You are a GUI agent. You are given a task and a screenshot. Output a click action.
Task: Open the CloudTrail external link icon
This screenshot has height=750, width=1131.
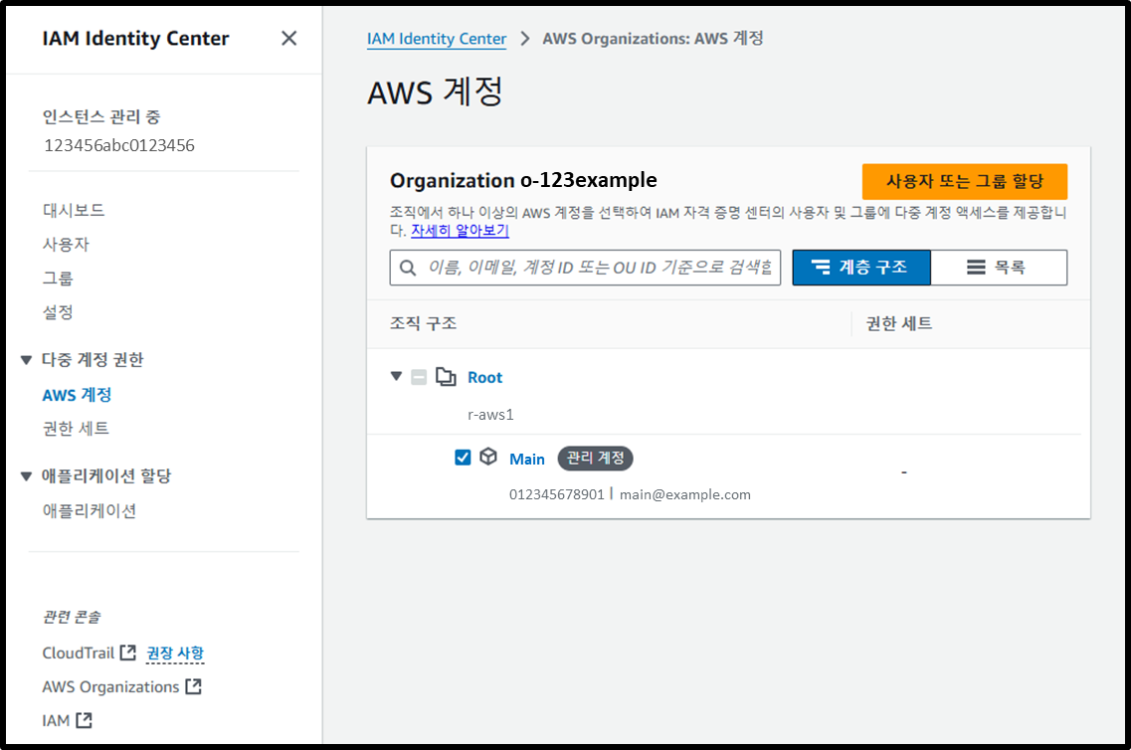pyautogui.click(x=127, y=653)
